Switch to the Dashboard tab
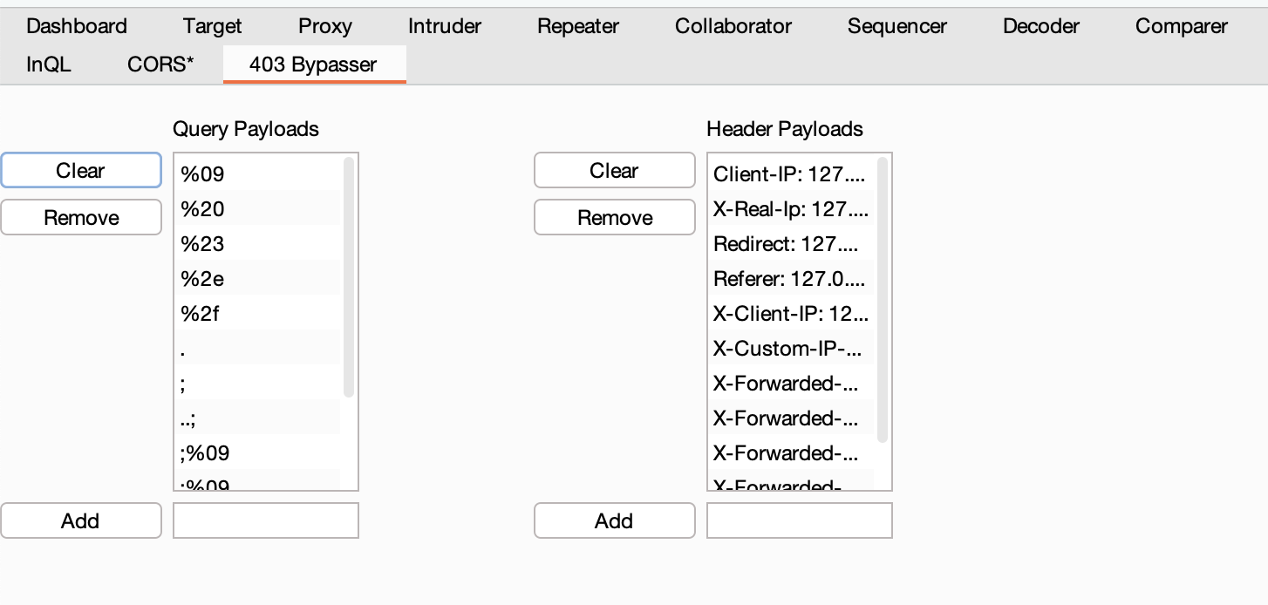The width and height of the screenshot is (1268, 605). tap(77, 26)
